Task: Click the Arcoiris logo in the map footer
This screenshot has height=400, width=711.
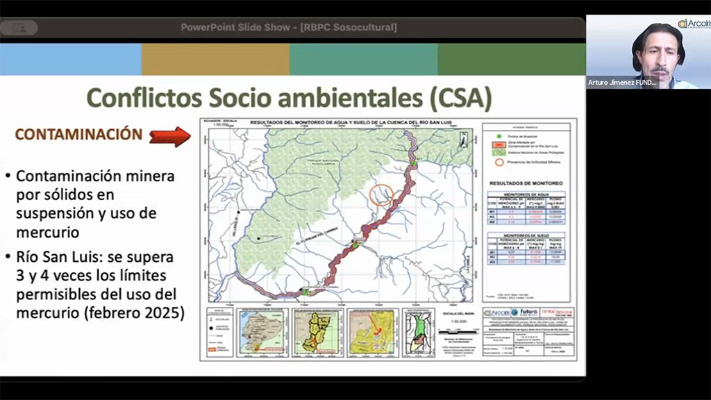Action: (497, 313)
